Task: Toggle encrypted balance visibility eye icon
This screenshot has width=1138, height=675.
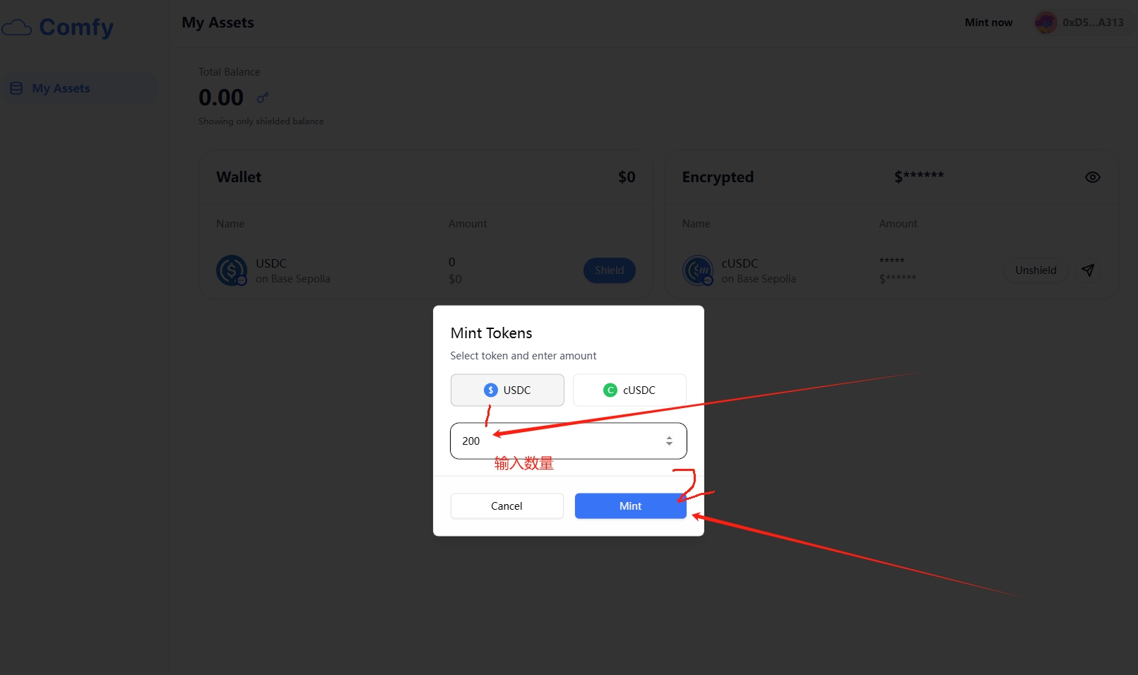Action: [1092, 177]
